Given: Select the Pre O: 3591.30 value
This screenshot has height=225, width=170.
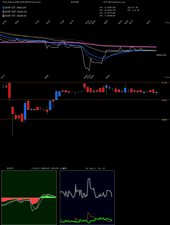Looking at the screenshot, I should tap(107, 7).
